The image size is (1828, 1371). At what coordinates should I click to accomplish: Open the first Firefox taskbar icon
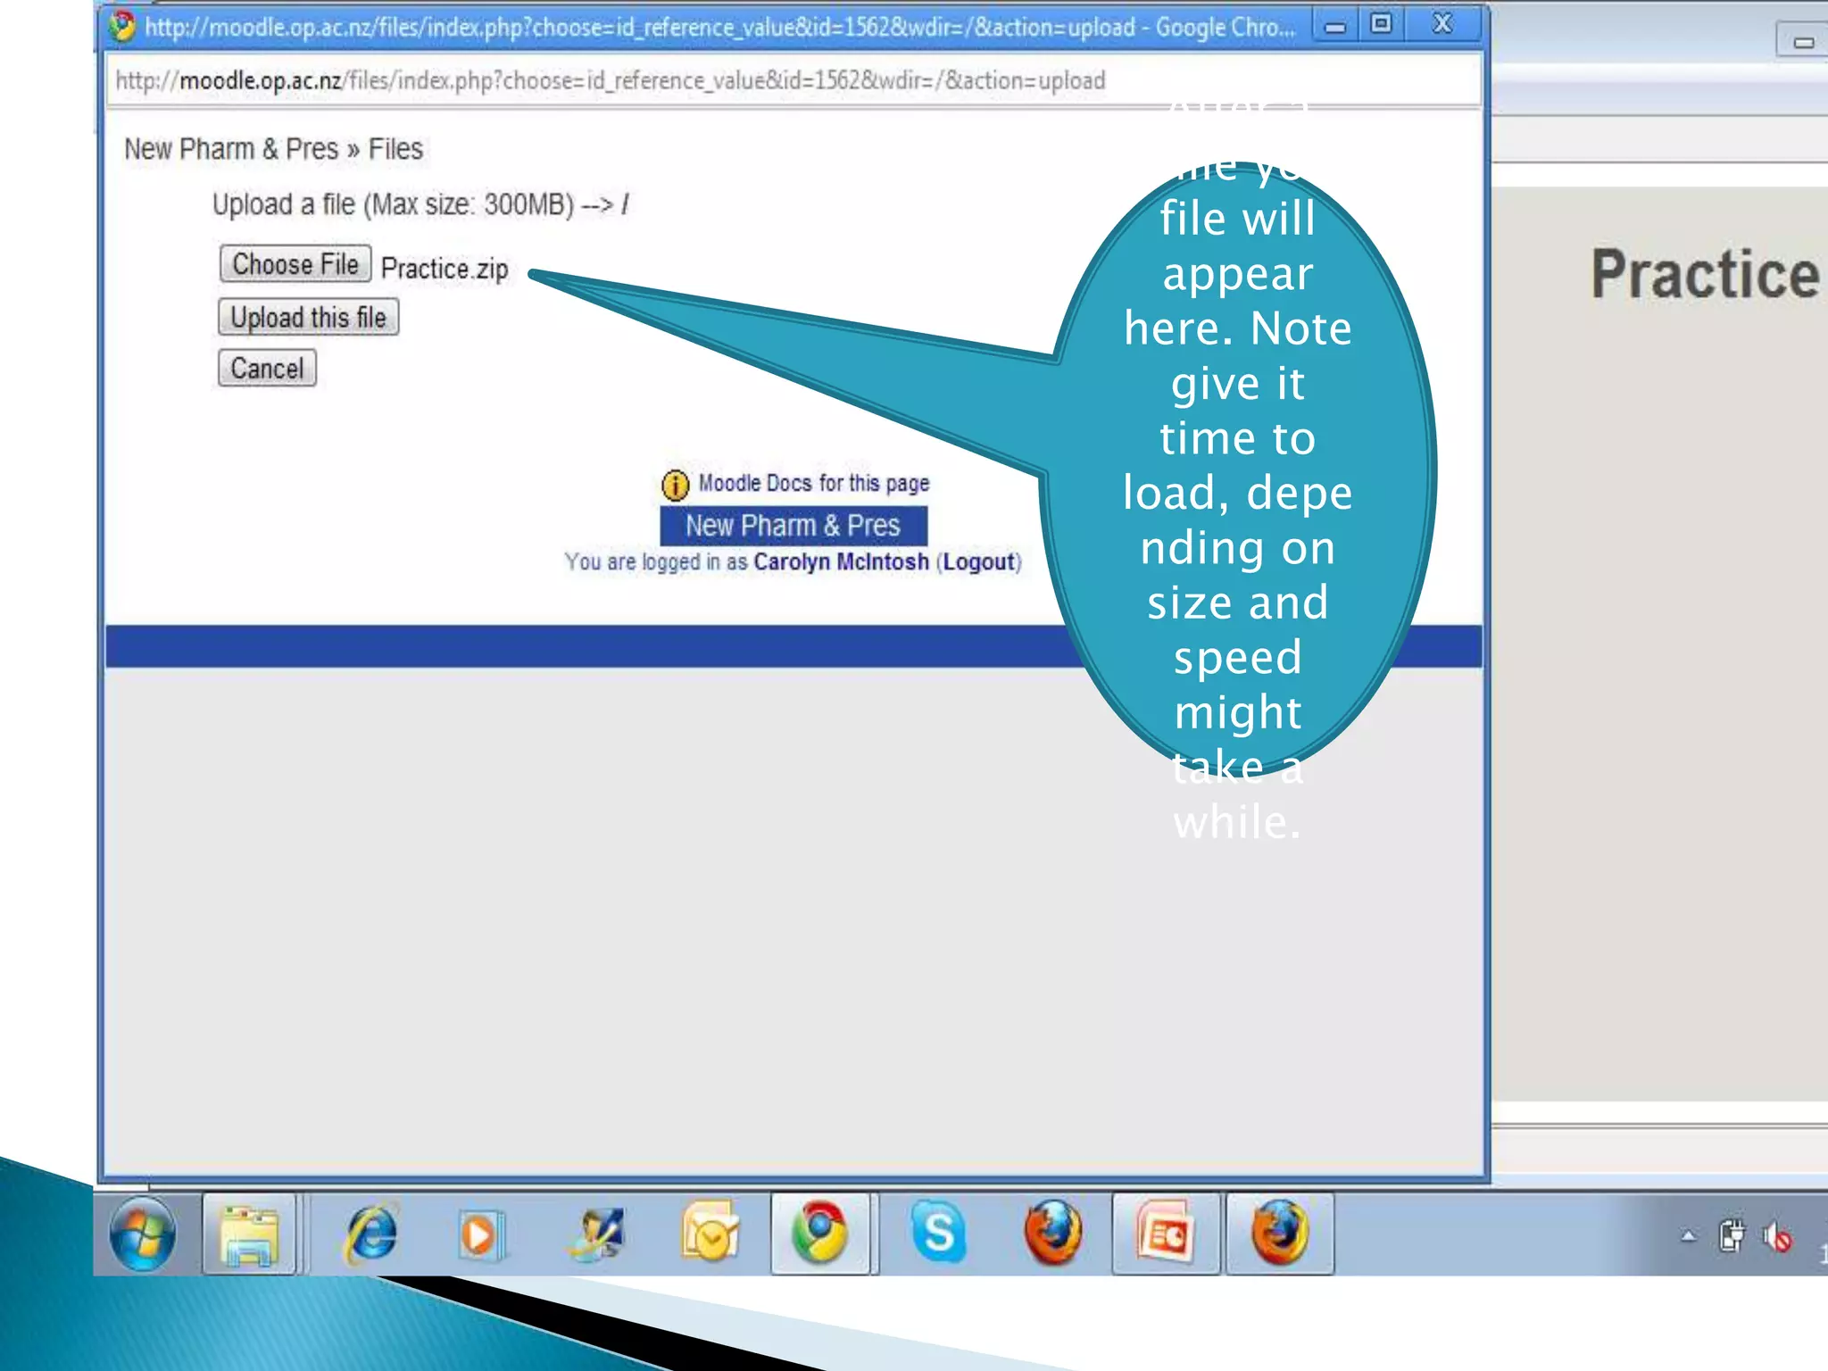pos(1053,1234)
